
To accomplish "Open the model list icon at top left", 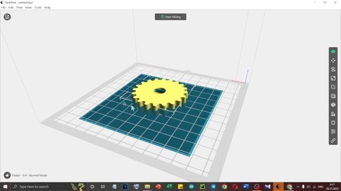I will coord(7,17).
